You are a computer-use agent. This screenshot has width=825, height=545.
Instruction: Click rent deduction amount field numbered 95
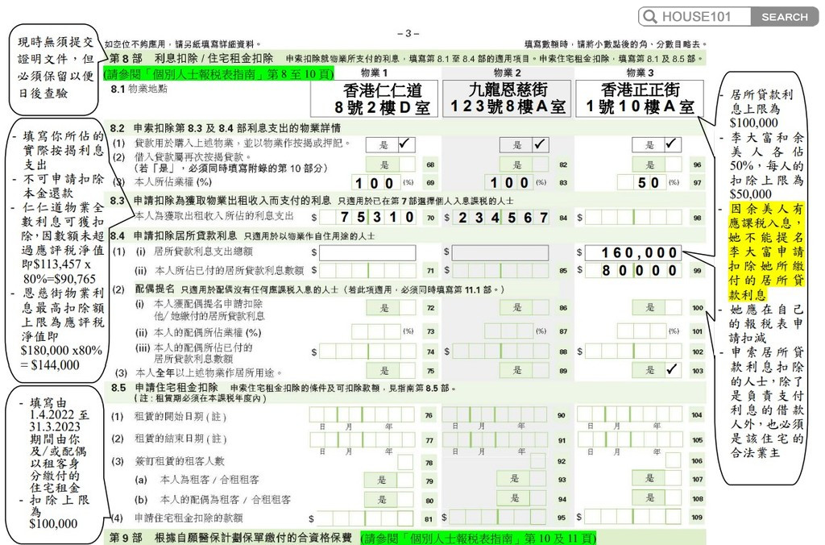(x=499, y=518)
